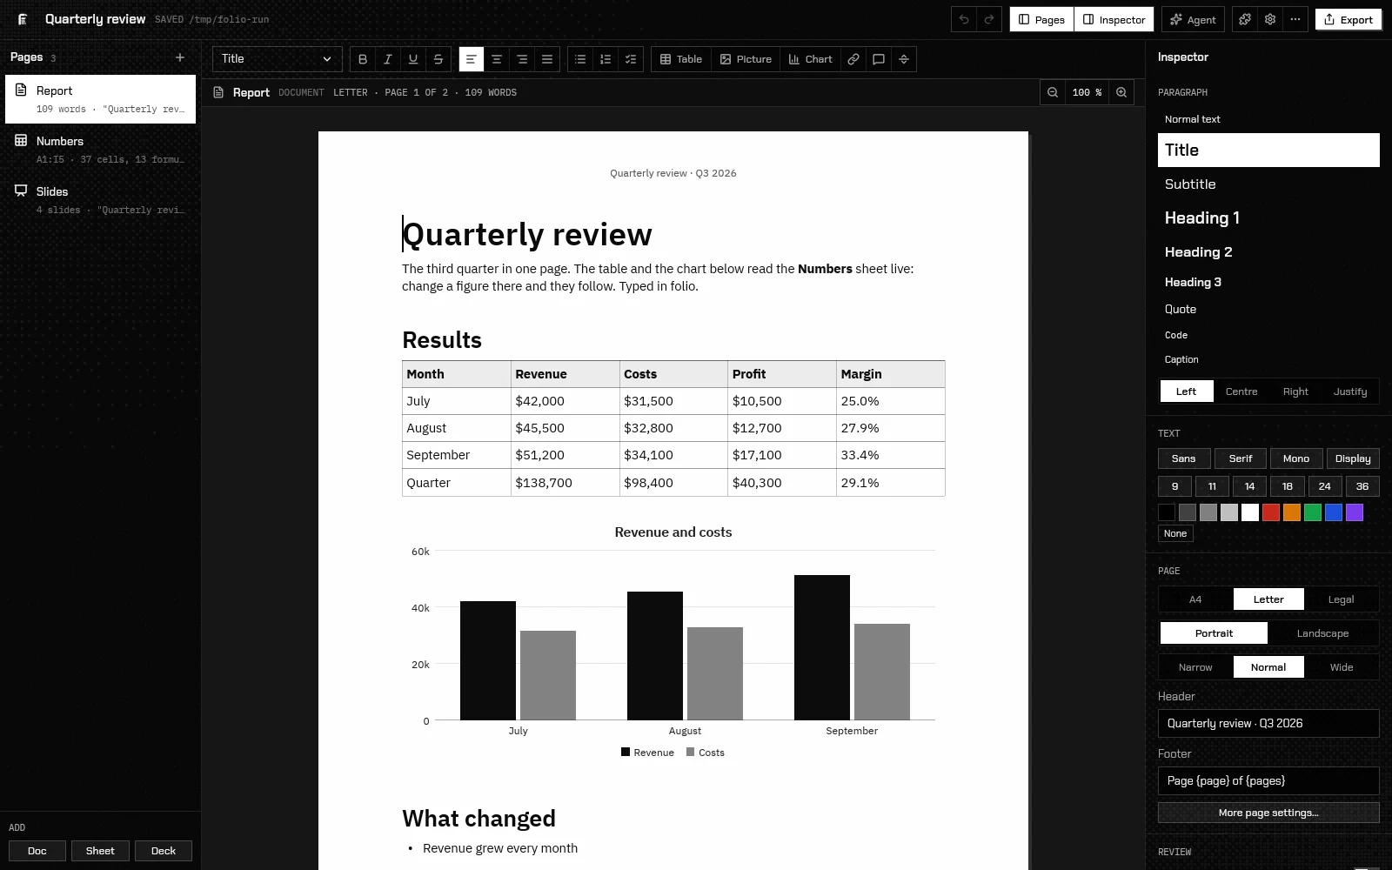Open More page settings
The image size is (1392, 870).
[1268, 813]
